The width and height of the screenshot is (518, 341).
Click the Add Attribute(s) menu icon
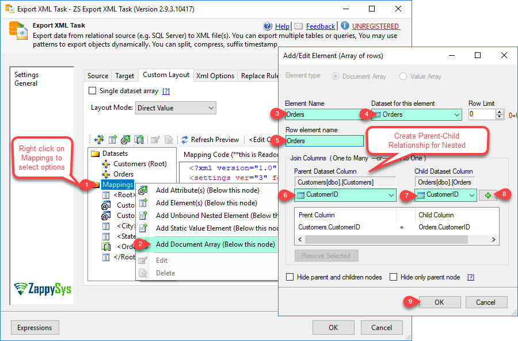143,190
